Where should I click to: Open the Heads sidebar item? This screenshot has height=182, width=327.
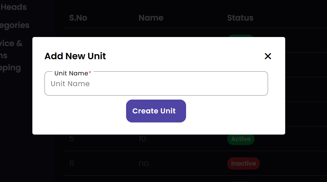click(x=13, y=7)
